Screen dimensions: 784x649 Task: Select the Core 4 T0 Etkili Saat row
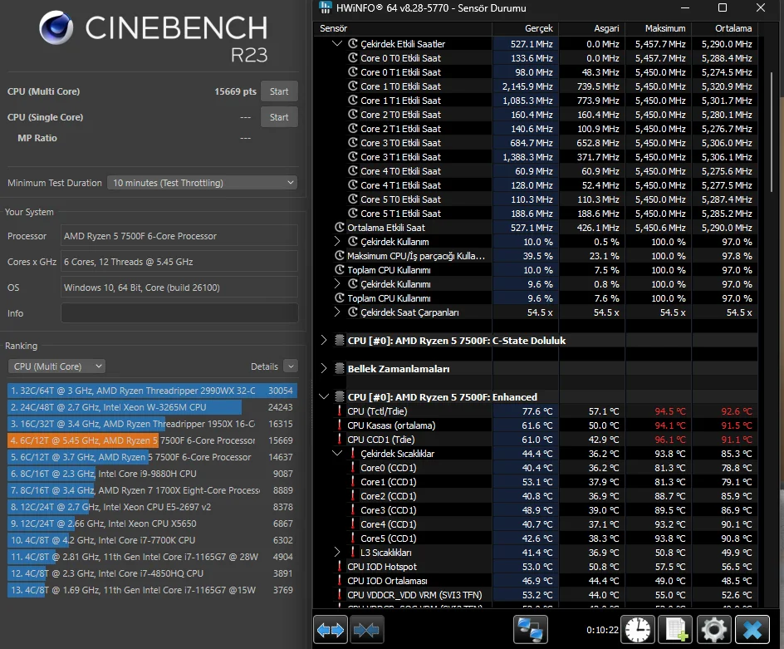(536, 171)
